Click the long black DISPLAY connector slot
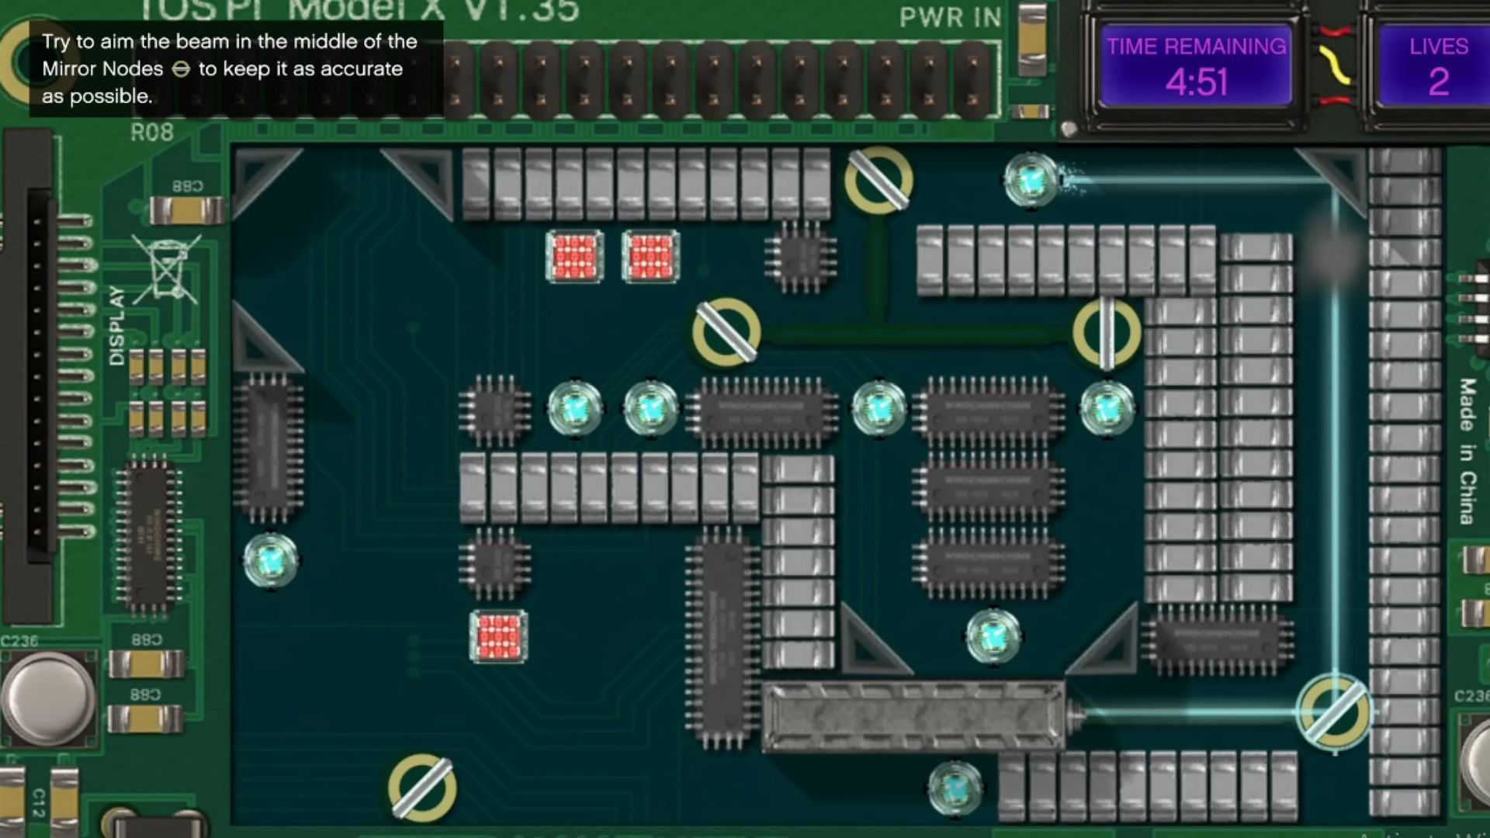The height and width of the screenshot is (838, 1490). (39, 376)
